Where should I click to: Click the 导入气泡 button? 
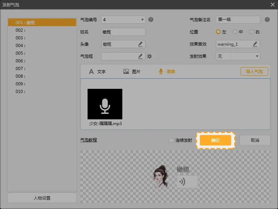click(x=254, y=71)
